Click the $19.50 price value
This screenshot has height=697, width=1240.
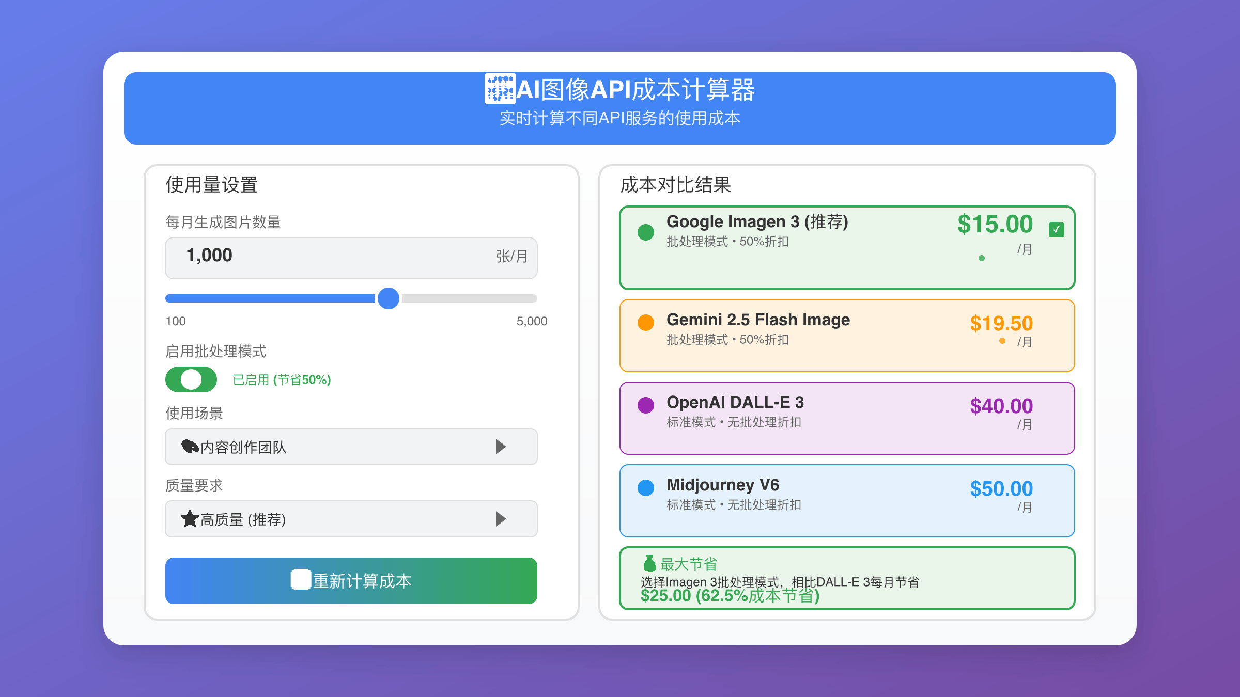tap(1001, 324)
